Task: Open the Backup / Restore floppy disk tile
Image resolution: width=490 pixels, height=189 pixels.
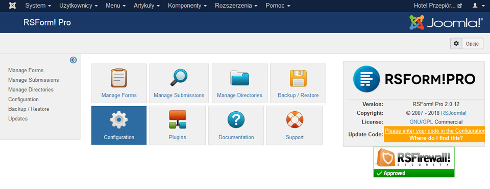Action: tap(298, 83)
